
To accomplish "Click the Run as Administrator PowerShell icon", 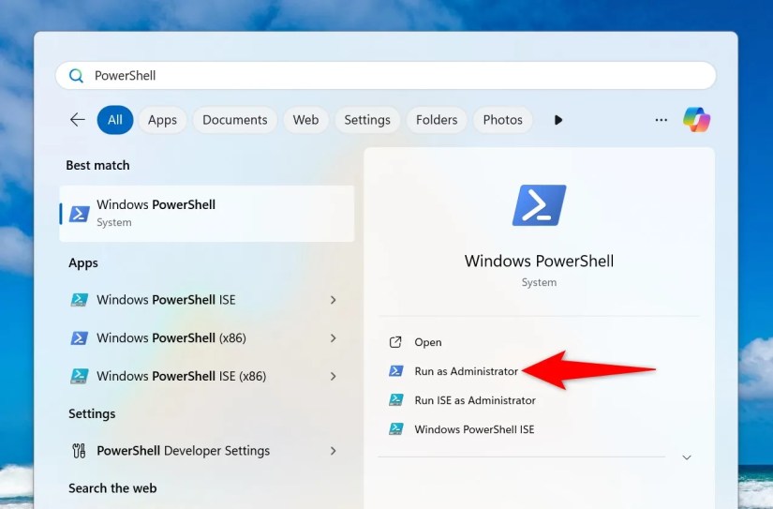I will 395,371.
